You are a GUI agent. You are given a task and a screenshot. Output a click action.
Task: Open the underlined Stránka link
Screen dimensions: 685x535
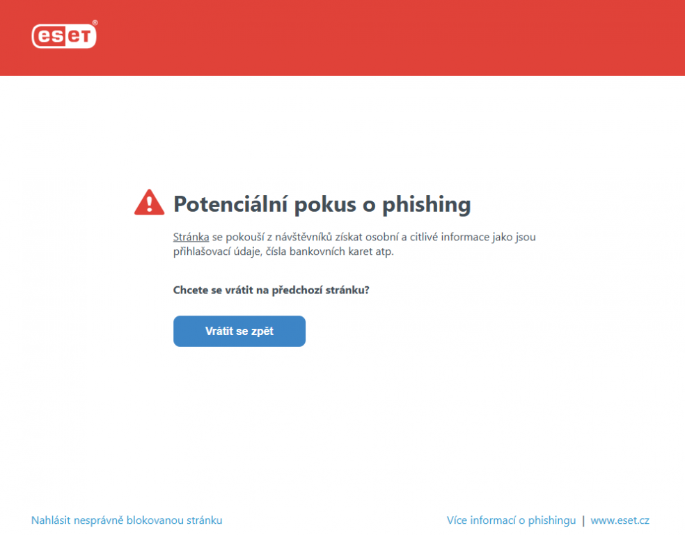[x=191, y=237]
